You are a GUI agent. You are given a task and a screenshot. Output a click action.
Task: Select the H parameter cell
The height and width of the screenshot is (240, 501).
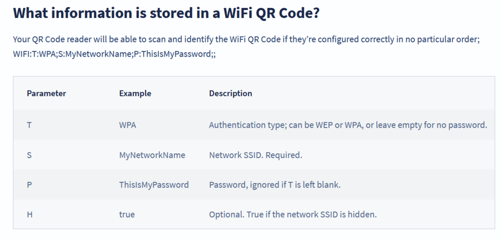30,214
